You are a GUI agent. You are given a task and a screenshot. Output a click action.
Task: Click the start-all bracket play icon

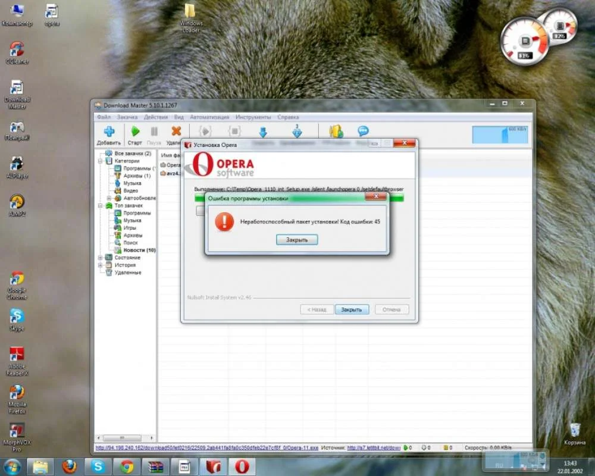pos(205,131)
